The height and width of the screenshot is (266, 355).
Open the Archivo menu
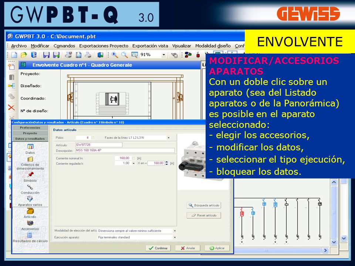[x=19, y=46]
